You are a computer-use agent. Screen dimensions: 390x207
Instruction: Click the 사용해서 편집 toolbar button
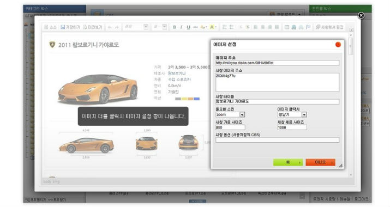click(x=329, y=27)
